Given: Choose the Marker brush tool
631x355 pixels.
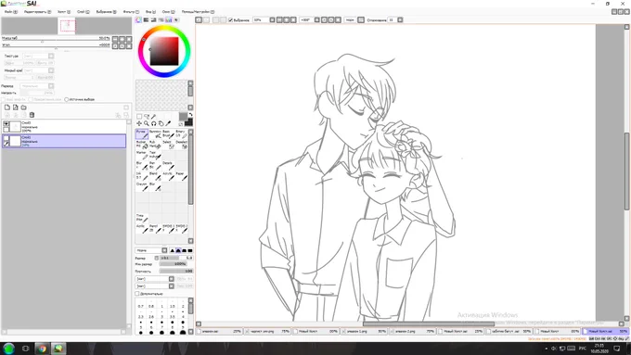Looking at the screenshot, I should 142,155.
